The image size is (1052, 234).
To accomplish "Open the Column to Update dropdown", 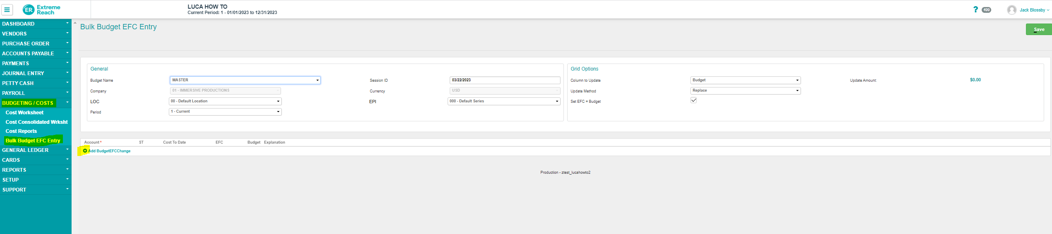I will 745,80.
